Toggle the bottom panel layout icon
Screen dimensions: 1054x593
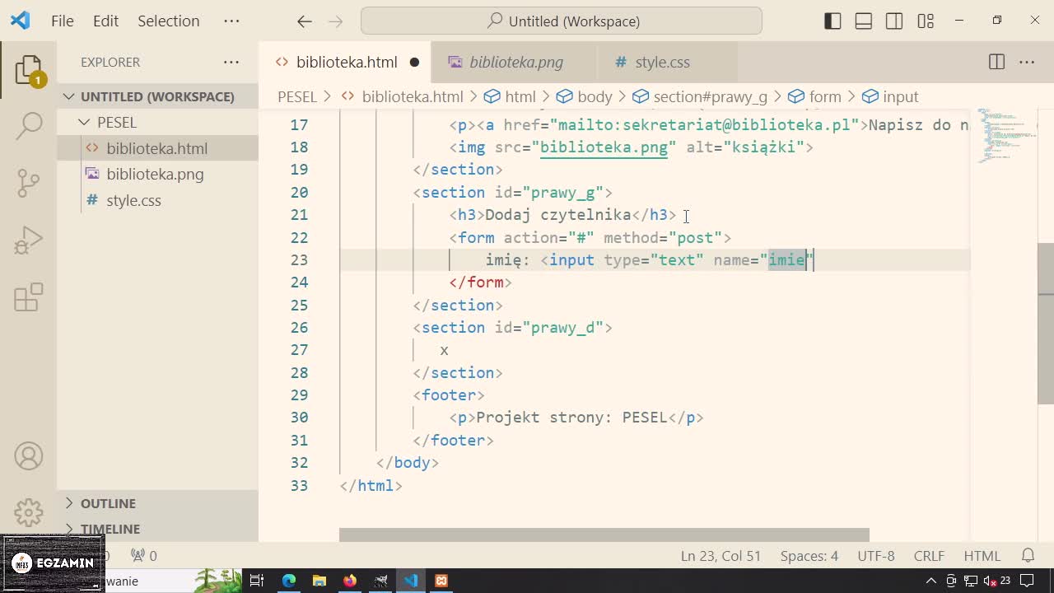pos(863,21)
